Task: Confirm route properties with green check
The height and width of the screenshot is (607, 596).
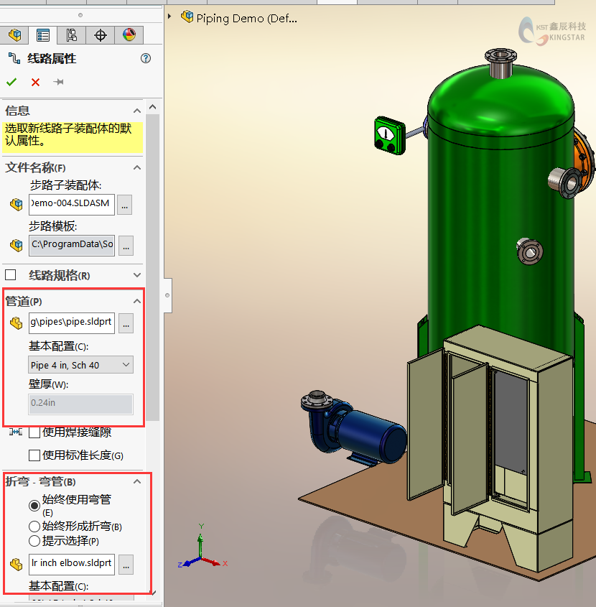Action: pyautogui.click(x=11, y=82)
